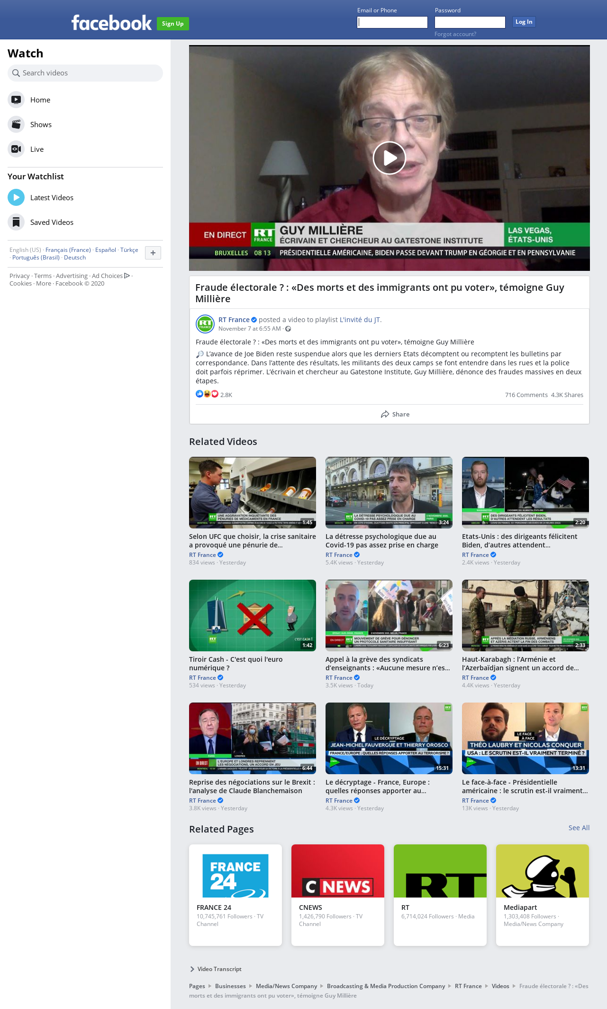Click Sign Up button
The image size is (607, 1009).
coord(172,24)
